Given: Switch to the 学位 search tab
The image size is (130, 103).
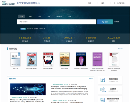Looking at the screenshot, I should click(x=40, y=16).
